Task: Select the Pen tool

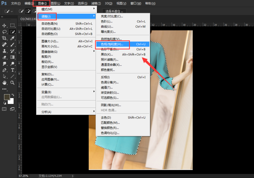Action: [4, 70]
